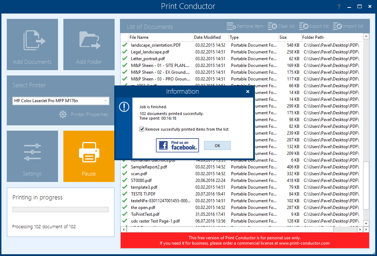Viewport: 377px width, 256px height.
Task: Select landscape_orientation.PDF row
Action: (241, 45)
